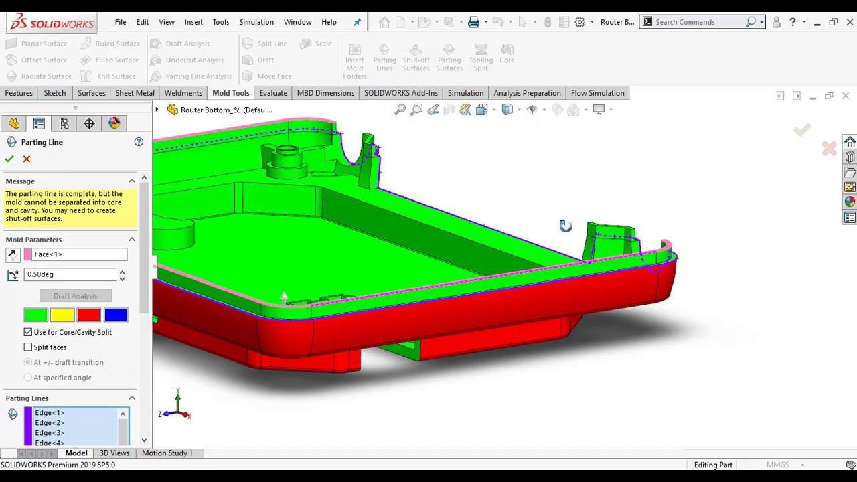857x482 pixels.
Task: Open the Options gear dropdown arrow
Action: pos(592,22)
